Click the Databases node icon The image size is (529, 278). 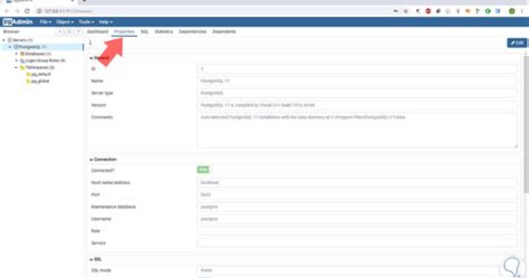click(x=22, y=54)
